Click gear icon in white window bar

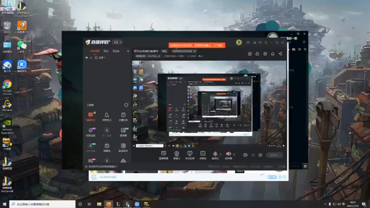click(280, 177)
